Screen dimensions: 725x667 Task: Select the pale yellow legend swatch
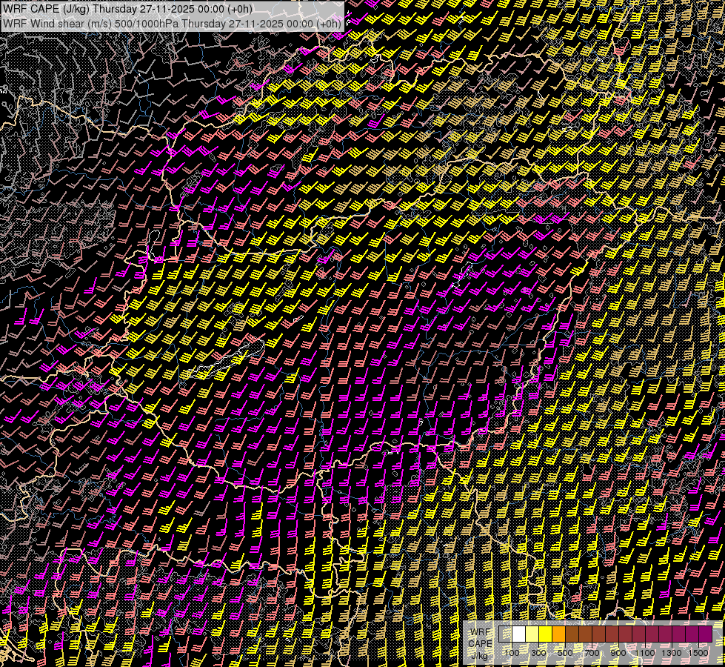[532, 634]
